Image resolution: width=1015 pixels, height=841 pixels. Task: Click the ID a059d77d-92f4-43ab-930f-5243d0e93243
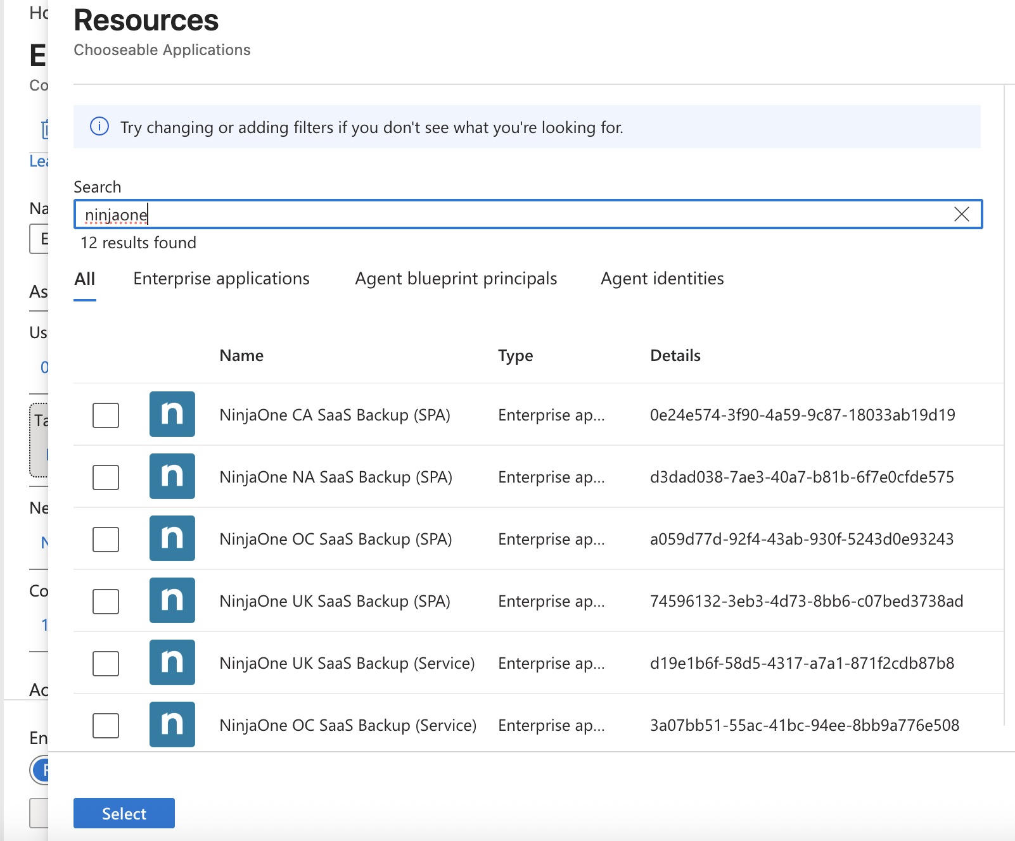pyautogui.click(x=801, y=539)
